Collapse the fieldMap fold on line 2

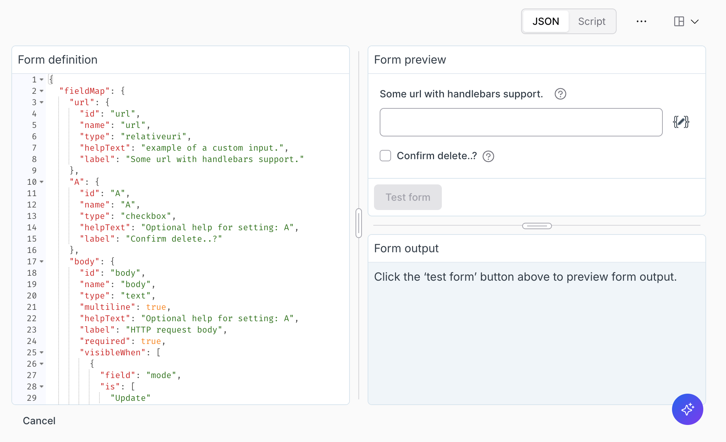42,91
